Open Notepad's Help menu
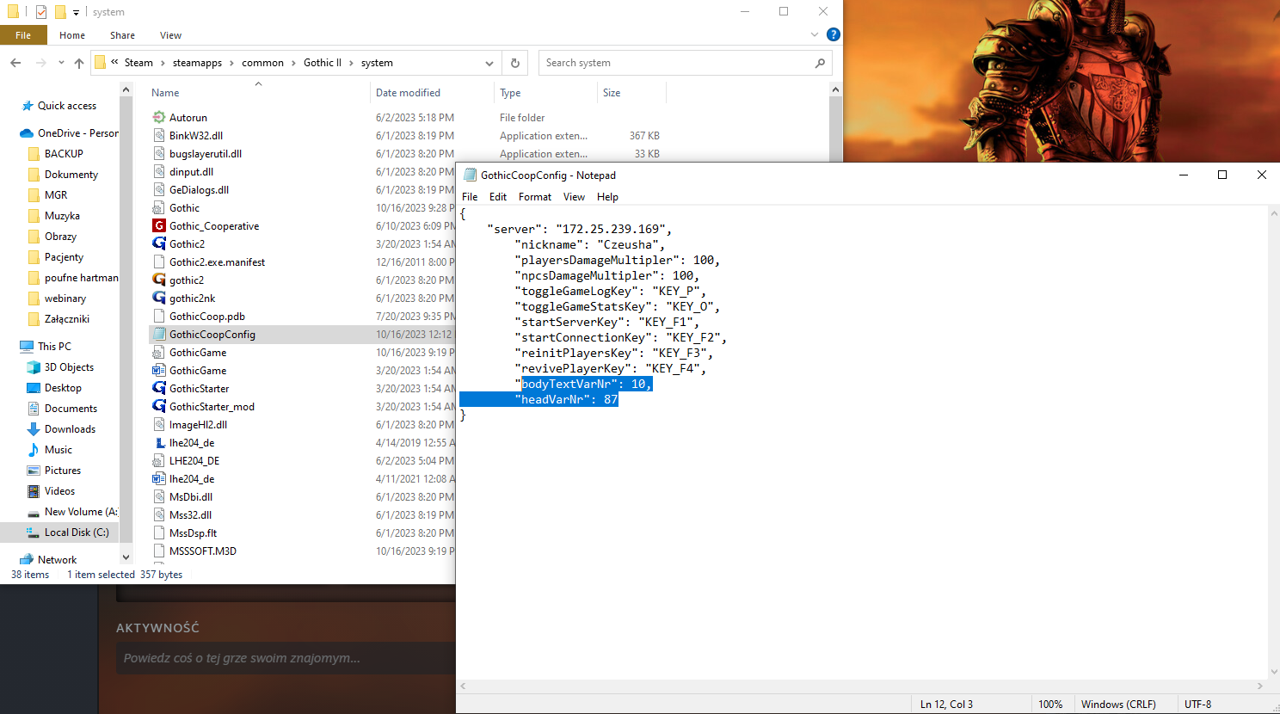 pyautogui.click(x=607, y=197)
